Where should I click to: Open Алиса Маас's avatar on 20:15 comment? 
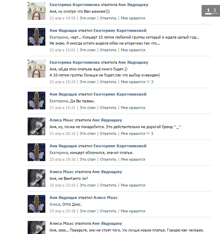(36, 126)
